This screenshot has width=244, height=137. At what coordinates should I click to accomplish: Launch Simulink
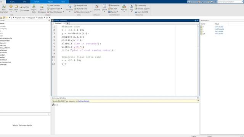click(x=96, y=8)
